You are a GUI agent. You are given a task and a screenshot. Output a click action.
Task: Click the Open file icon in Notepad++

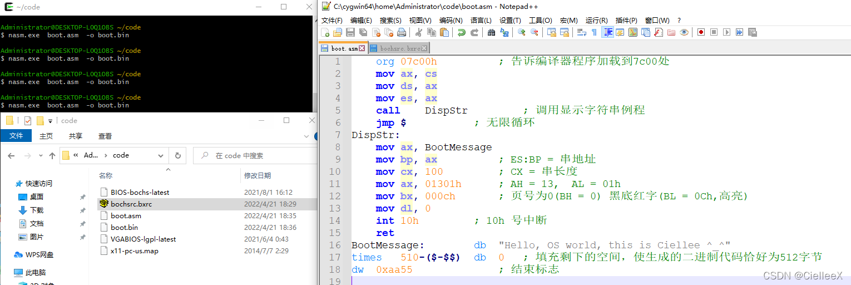[337, 32]
